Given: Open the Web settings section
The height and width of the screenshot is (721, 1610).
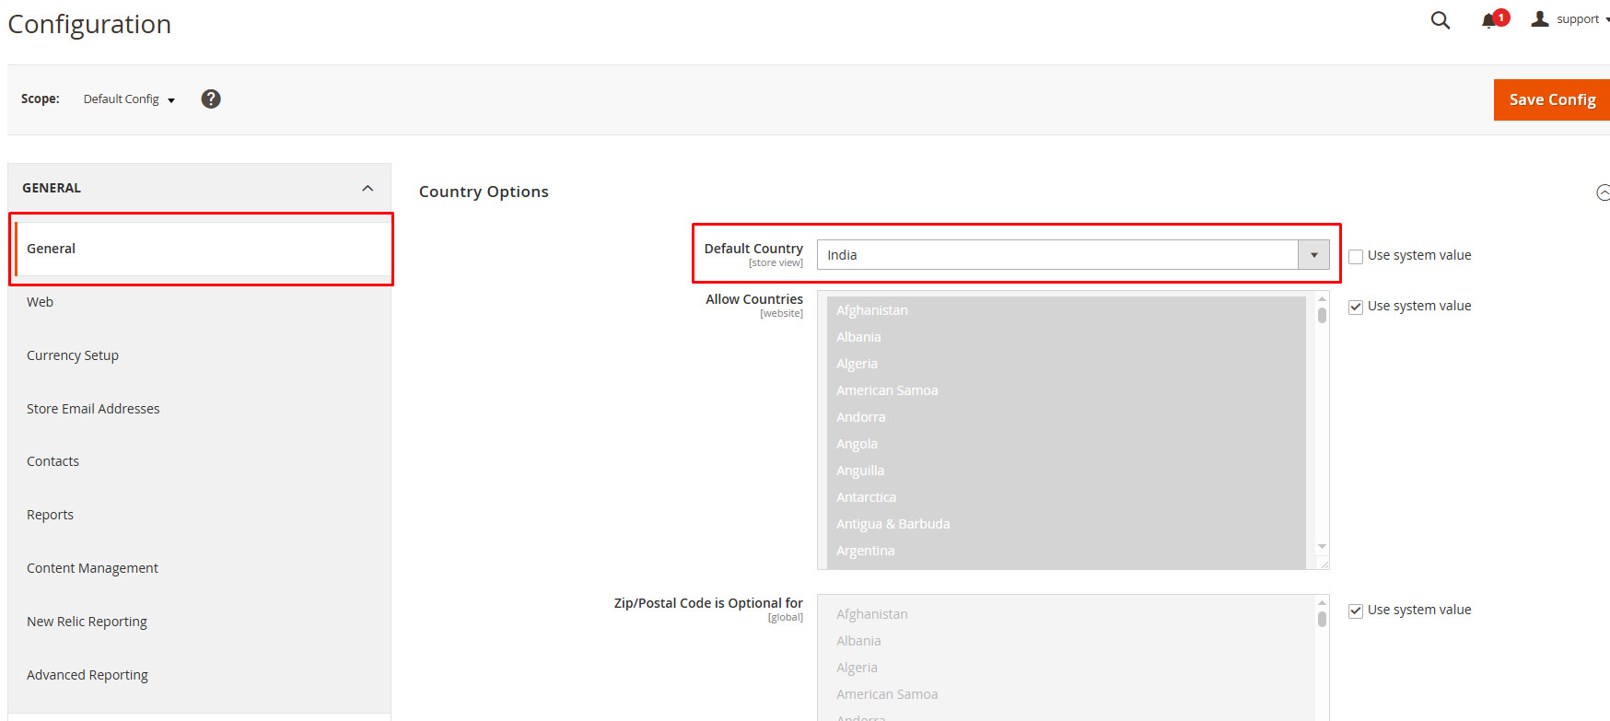Looking at the screenshot, I should pos(40,302).
